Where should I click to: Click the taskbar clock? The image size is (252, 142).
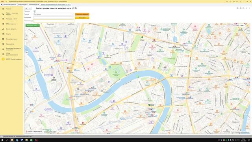[243, 140]
